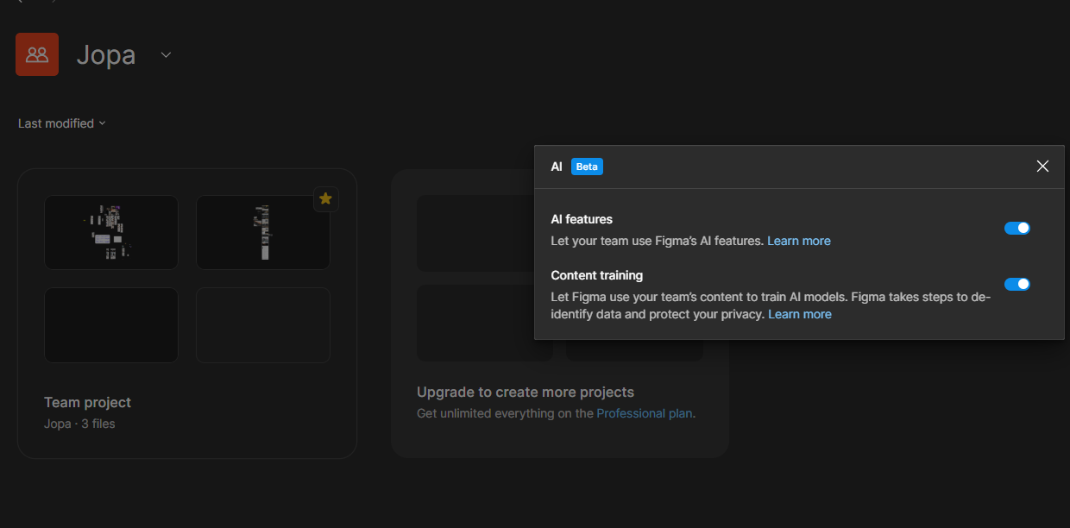Image resolution: width=1070 pixels, height=528 pixels.
Task: Open the first file thumbnail in Team project
Action: pos(111,232)
